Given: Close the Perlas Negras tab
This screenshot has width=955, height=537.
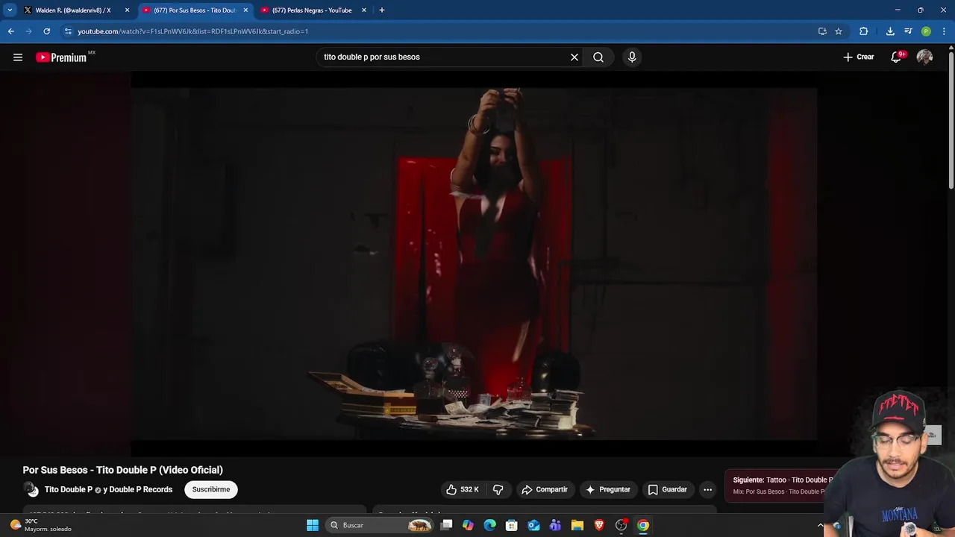Looking at the screenshot, I should click(x=364, y=10).
